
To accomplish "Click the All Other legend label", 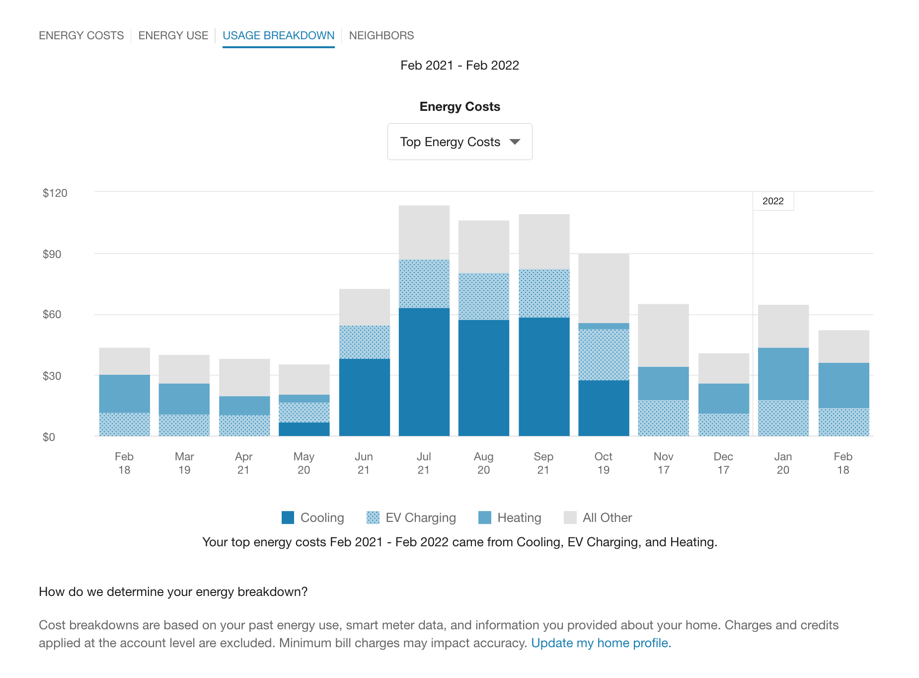I will pos(607,517).
